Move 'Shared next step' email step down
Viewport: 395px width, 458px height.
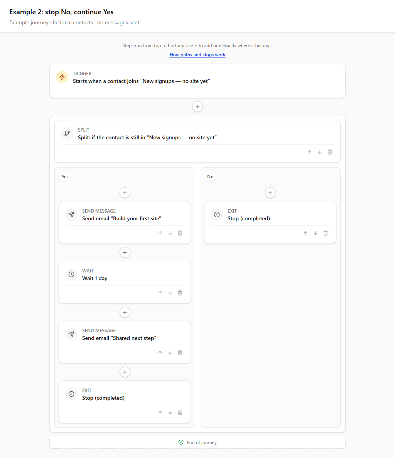170,353
